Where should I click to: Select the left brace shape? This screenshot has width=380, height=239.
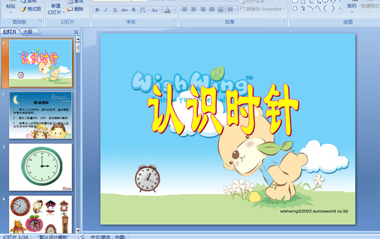pyautogui.click(x=325, y=9)
